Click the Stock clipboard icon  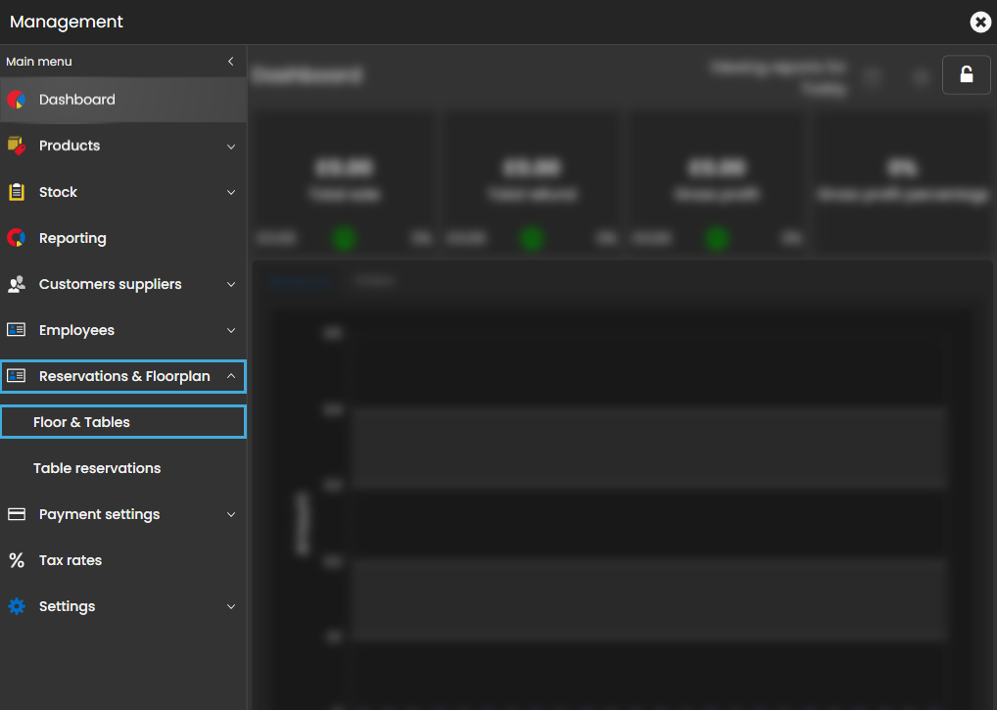click(x=16, y=192)
